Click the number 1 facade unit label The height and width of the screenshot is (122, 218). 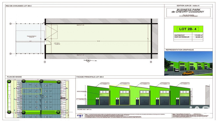point(177,98)
